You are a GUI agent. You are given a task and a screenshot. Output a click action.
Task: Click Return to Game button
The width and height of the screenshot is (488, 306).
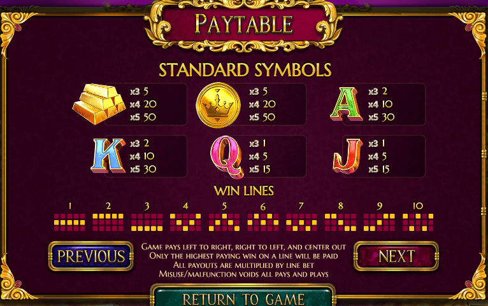243,295
